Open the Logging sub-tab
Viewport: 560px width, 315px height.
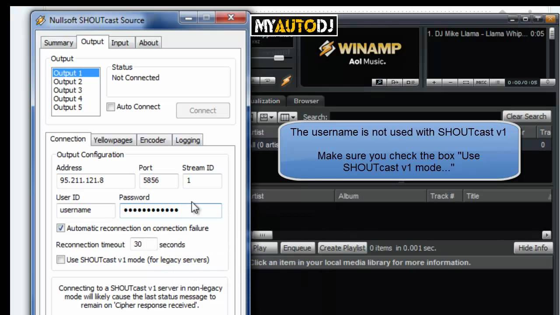(x=188, y=140)
